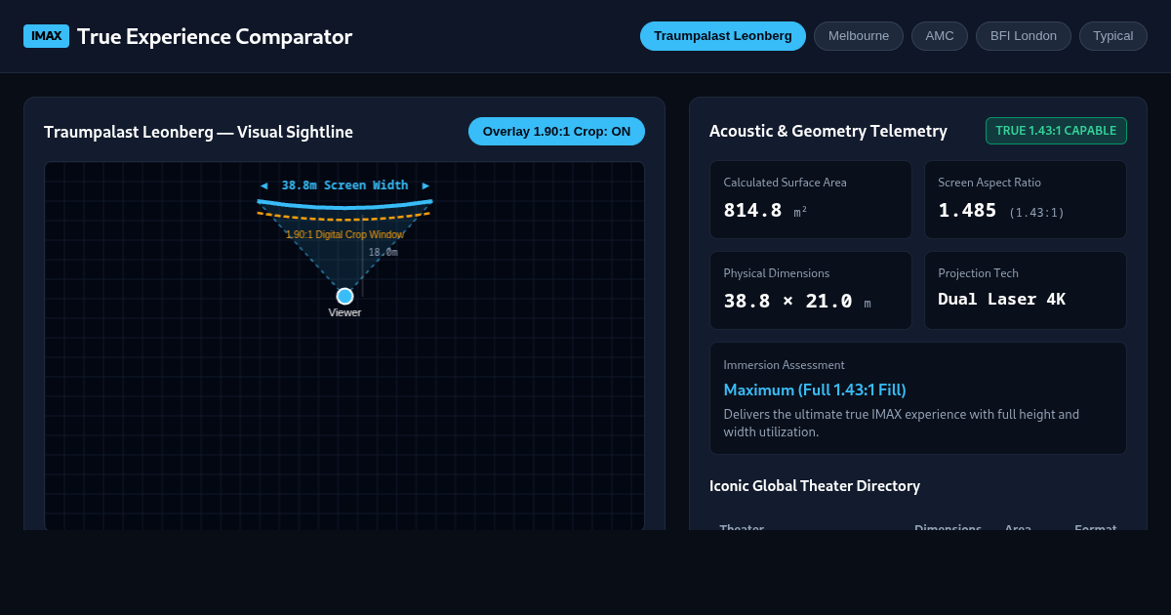This screenshot has width=1171, height=615.
Task: Click the 814.8 surface area value
Action: pos(752,210)
